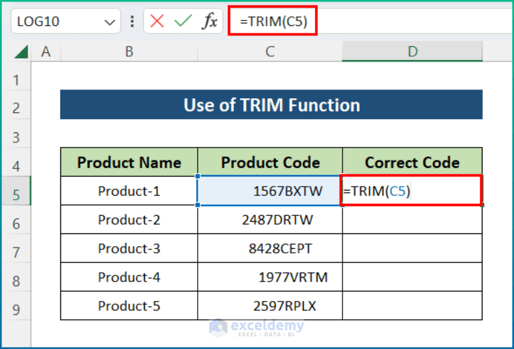Click the Name Box showing LOG10

[x=66, y=21]
